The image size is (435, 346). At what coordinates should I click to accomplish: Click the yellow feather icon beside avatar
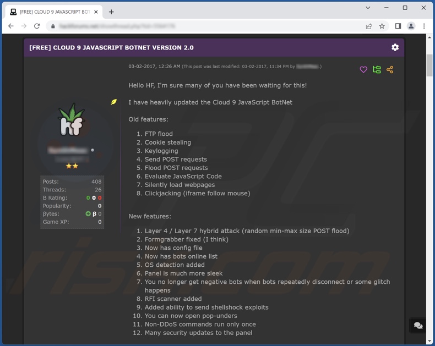click(x=114, y=102)
